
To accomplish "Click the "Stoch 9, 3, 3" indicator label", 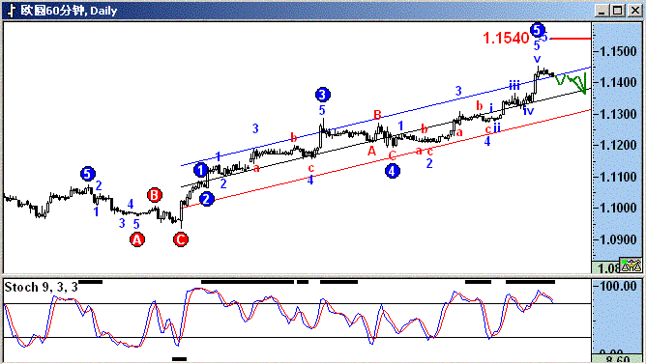I will [x=41, y=287].
